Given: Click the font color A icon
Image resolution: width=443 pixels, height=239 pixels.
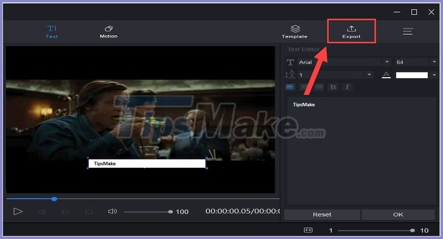Looking at the screenshot, I should [386, 75].
